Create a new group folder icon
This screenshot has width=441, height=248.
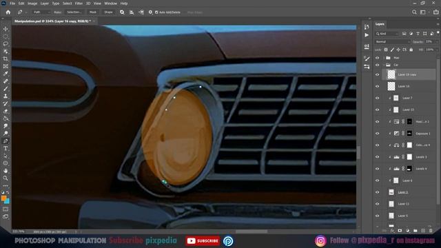[416, 231]
